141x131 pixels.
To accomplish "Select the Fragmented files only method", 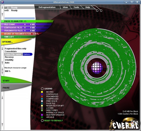I will tap(15, 49).
